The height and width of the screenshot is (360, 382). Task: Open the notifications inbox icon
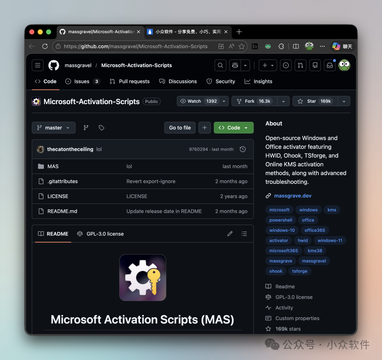[329, 65]
